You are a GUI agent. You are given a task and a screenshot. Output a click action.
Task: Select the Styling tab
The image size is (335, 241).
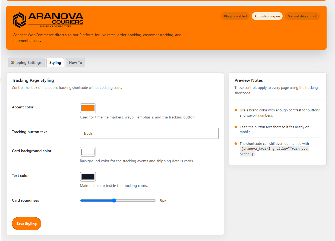[x=55, y=62]
